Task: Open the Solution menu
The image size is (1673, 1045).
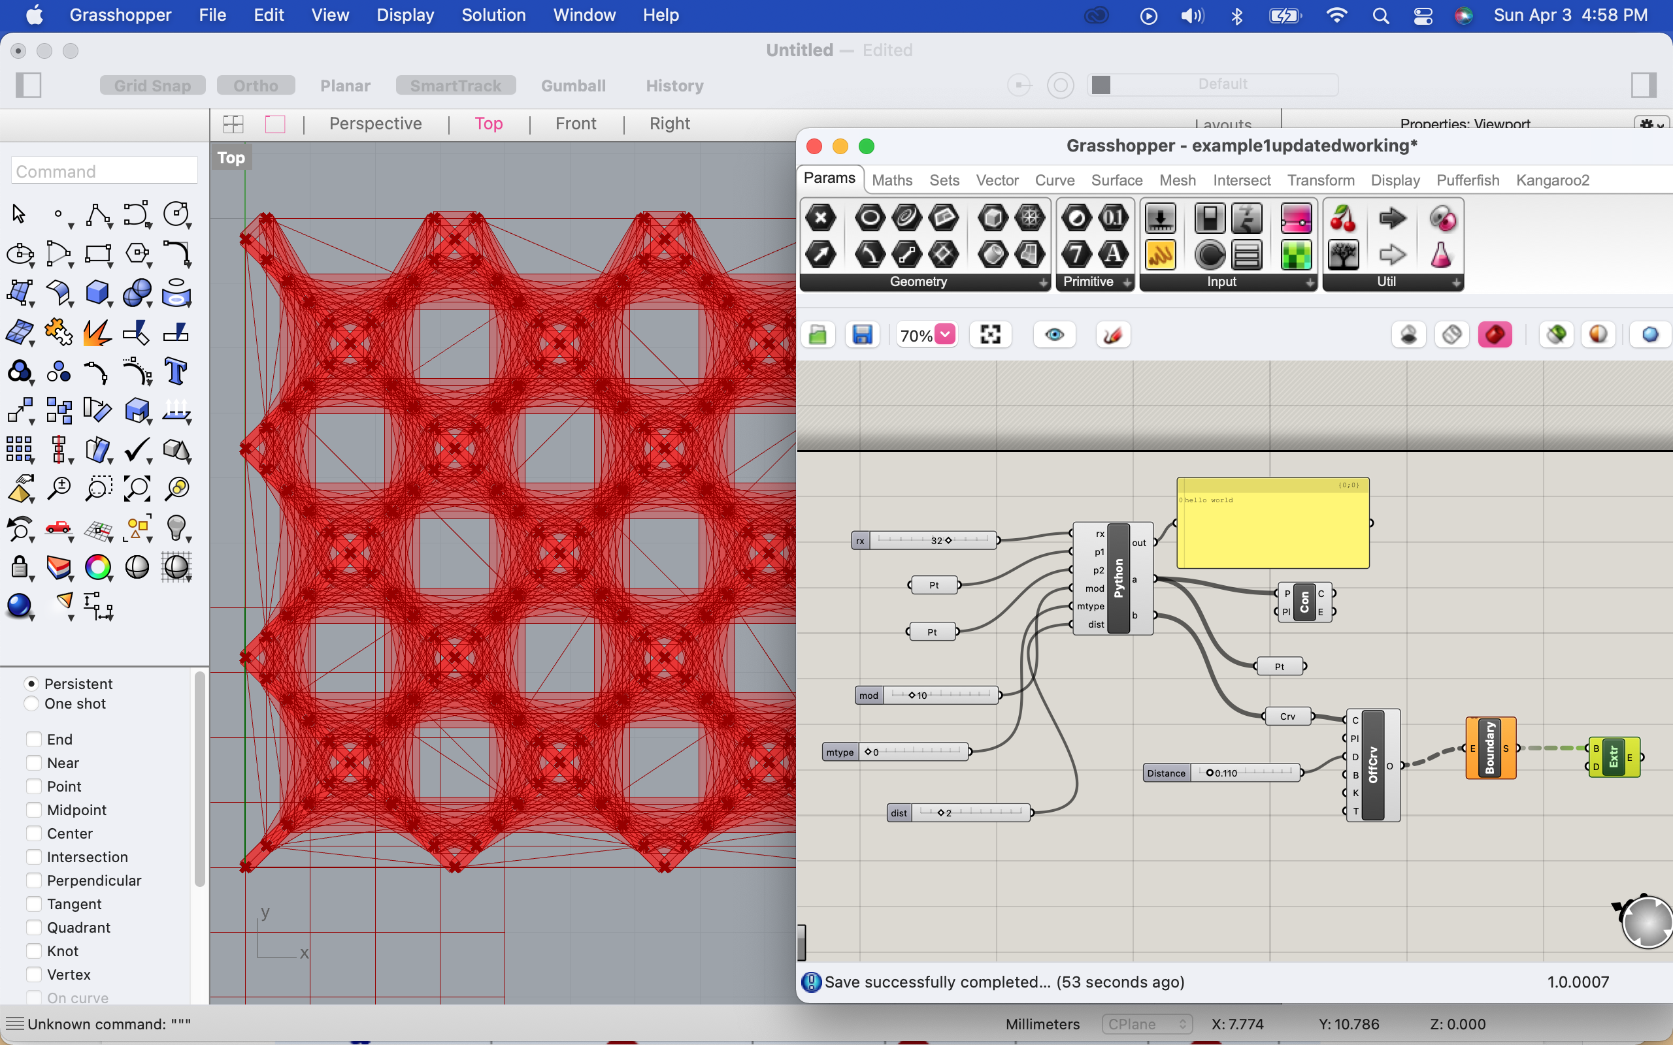Action: [x=493, y=15]
